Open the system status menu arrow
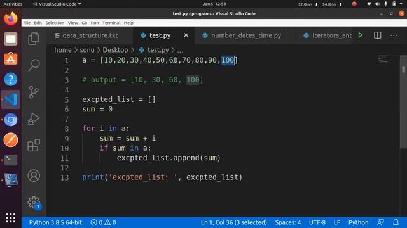This screenshot has height=228, width=407. [401, 4]
